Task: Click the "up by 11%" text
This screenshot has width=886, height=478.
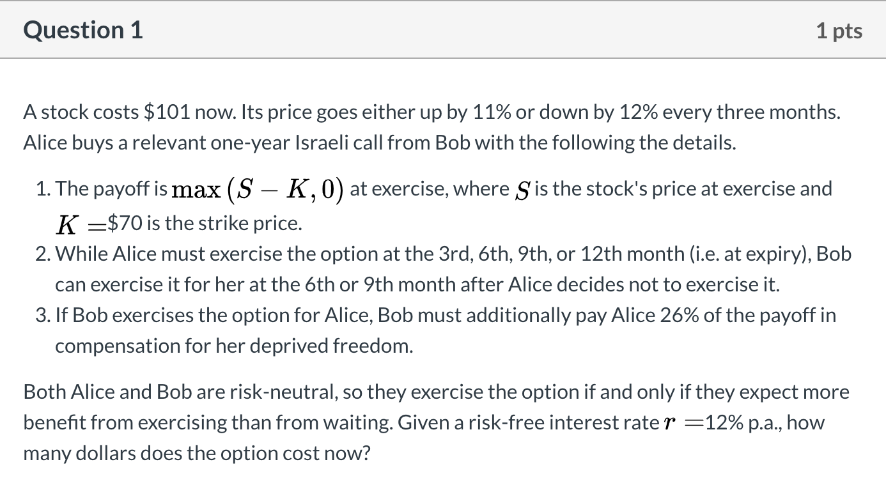Action: coord(469,112)
